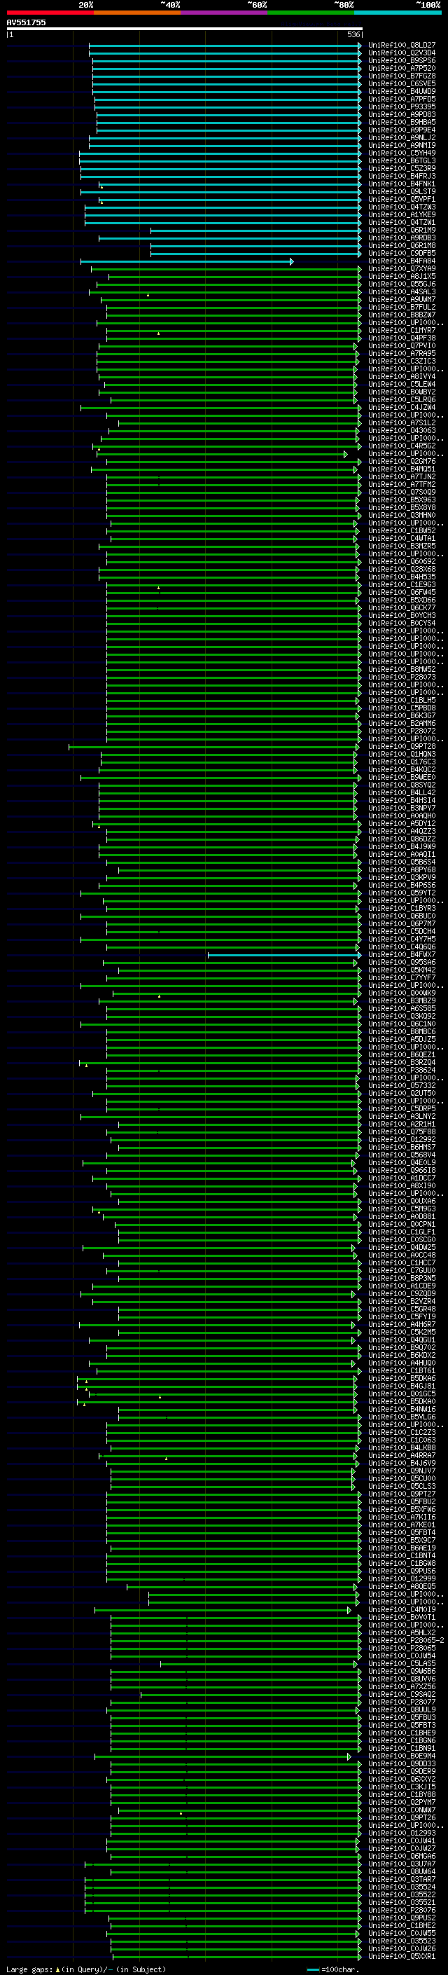Select the label UniRef100_Q5FBU3
The image size is (448, 1975).
(x=402, y=1717)
